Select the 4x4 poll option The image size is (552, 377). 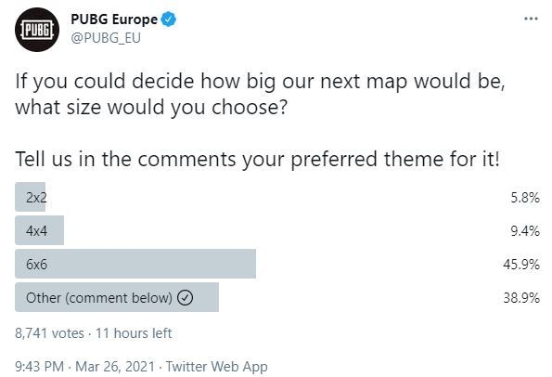click(x=277, y=230)
